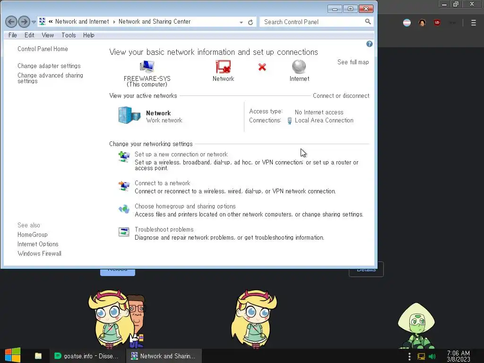Refresh the Network and Sharing Center
Screen dimensions: 484x363
click(x=251, y=22)
